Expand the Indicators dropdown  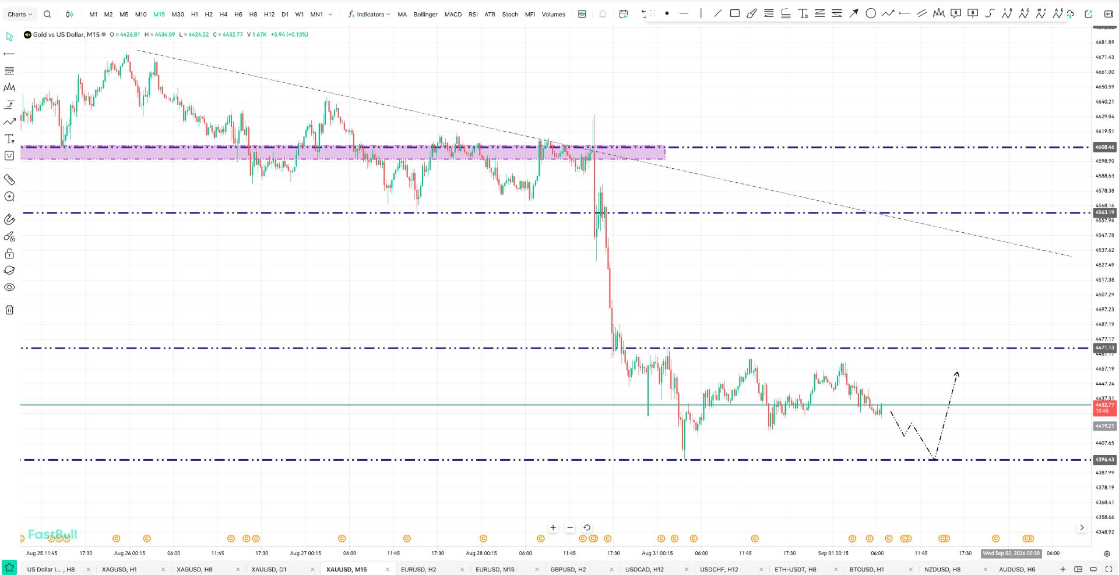tap(370, 14)
